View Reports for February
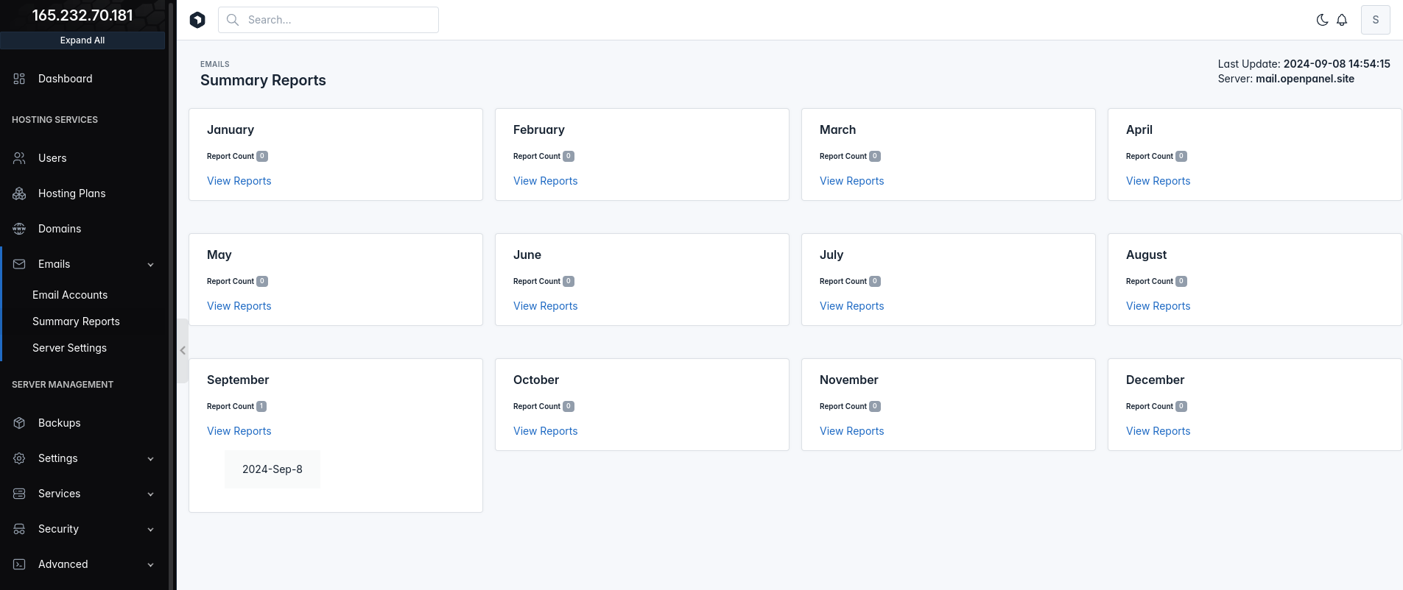Viewport: 1403px width, 590px height. point(545,181)
